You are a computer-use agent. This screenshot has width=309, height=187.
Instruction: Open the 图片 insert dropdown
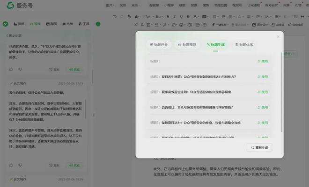pyautogui.click(x=110, y=5)
